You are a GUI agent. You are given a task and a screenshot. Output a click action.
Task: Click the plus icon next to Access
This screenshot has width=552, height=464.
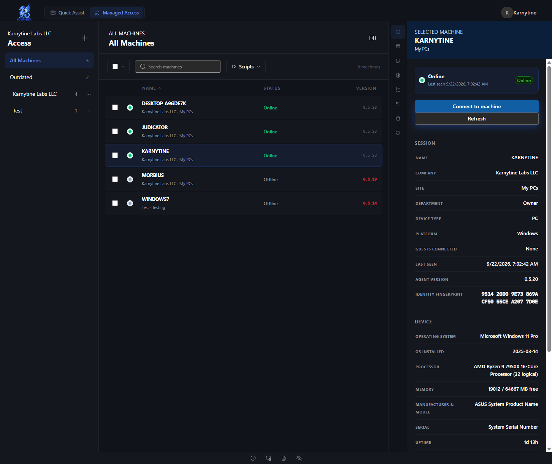(85, 38)
